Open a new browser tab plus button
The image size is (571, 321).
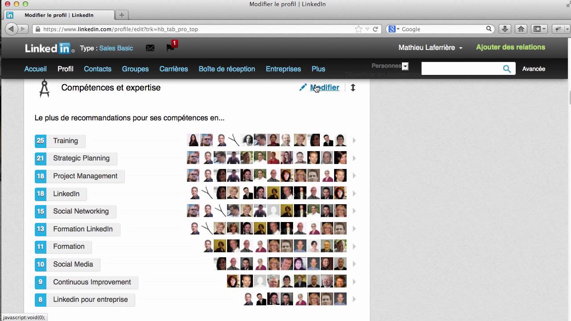[122, 15]
